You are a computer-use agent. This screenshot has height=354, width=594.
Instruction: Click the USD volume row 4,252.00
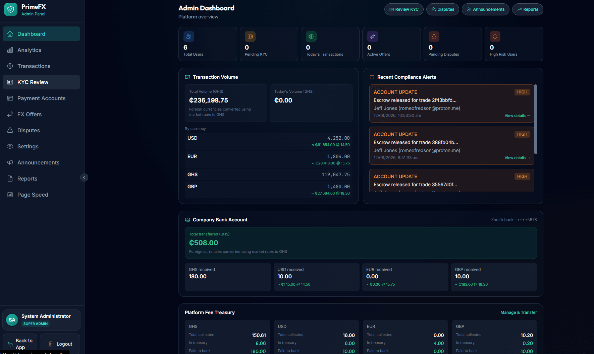pyautogui.click(x=268, y=141)
